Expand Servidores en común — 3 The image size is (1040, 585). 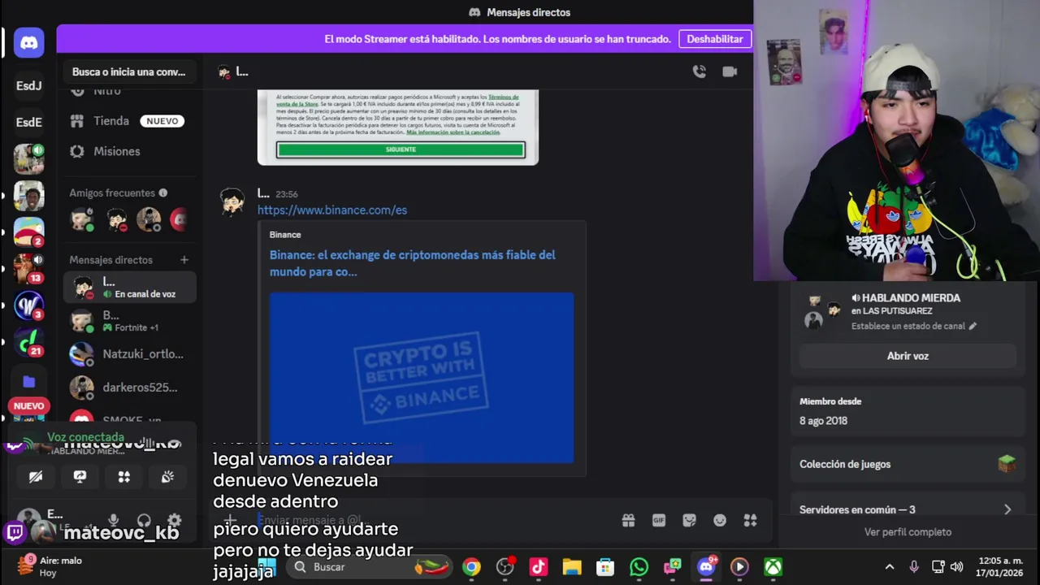(908, 509)
